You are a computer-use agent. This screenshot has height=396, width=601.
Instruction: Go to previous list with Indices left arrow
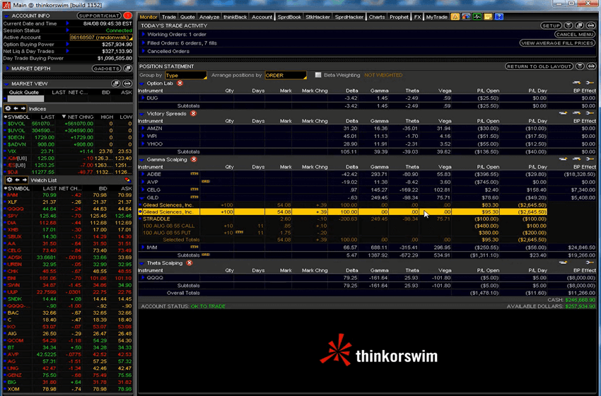click(16, 108)
